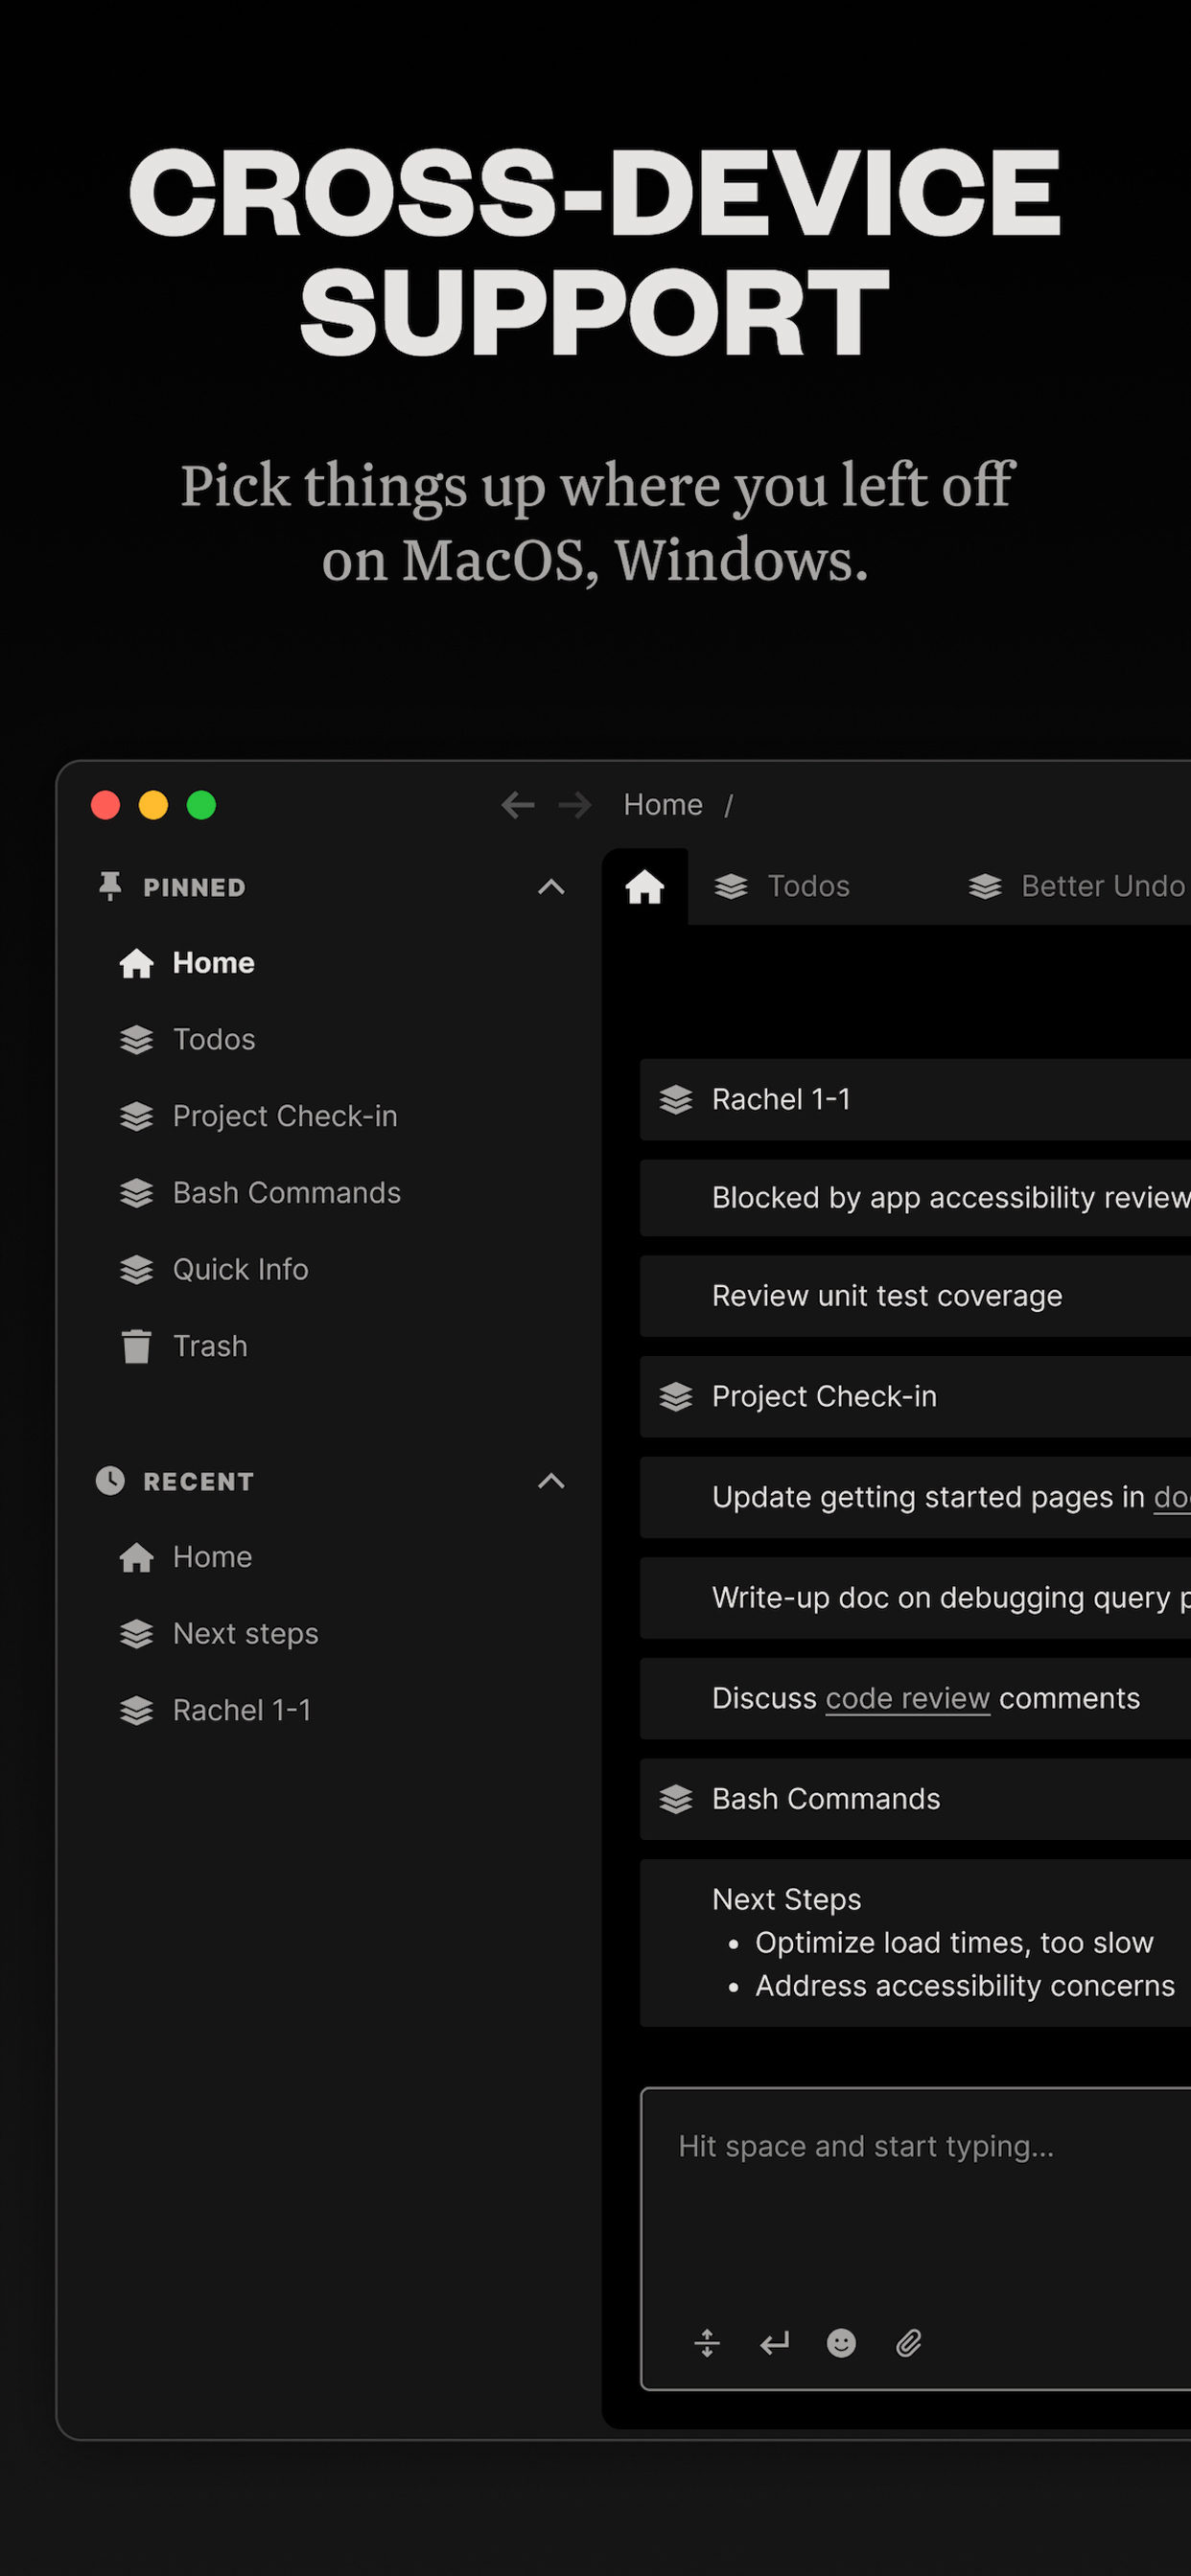This screenshot has width=1191, height=2576.
Task: Click the house icon in Recent
Action: click(x=136, y=1557)
